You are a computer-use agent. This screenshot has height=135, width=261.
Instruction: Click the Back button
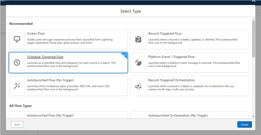click(17, 125)
